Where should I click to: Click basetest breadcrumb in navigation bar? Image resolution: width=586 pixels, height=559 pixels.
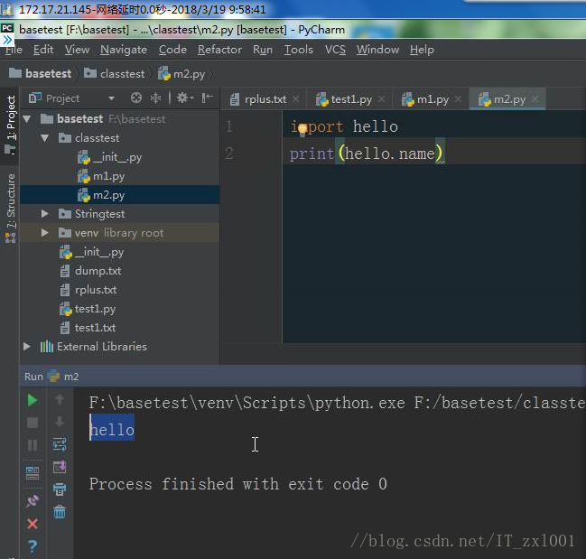(x=41, y=74)
